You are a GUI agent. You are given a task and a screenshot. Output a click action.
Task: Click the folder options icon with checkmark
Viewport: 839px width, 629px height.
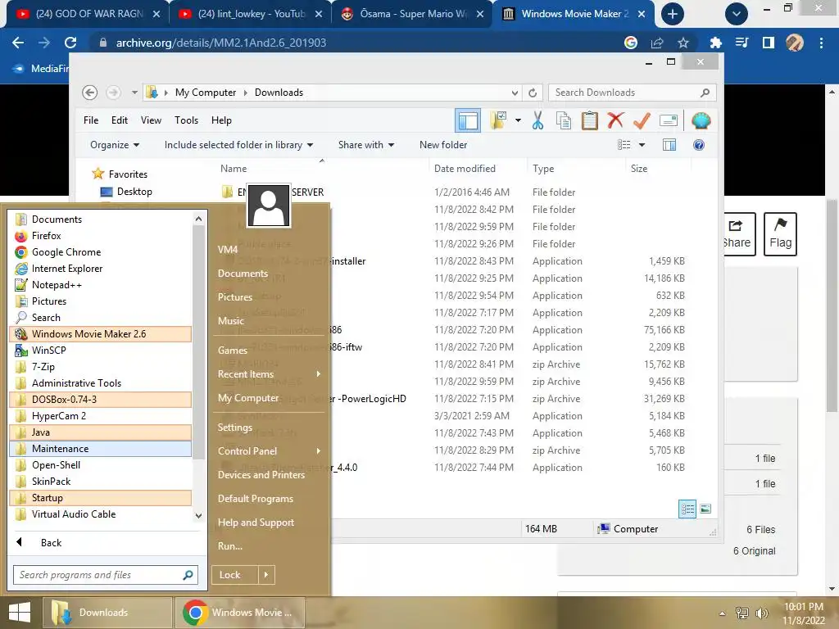498,120
